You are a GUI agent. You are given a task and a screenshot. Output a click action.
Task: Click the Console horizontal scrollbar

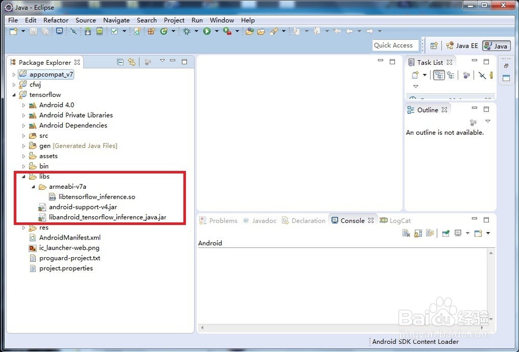click(342, 328)
